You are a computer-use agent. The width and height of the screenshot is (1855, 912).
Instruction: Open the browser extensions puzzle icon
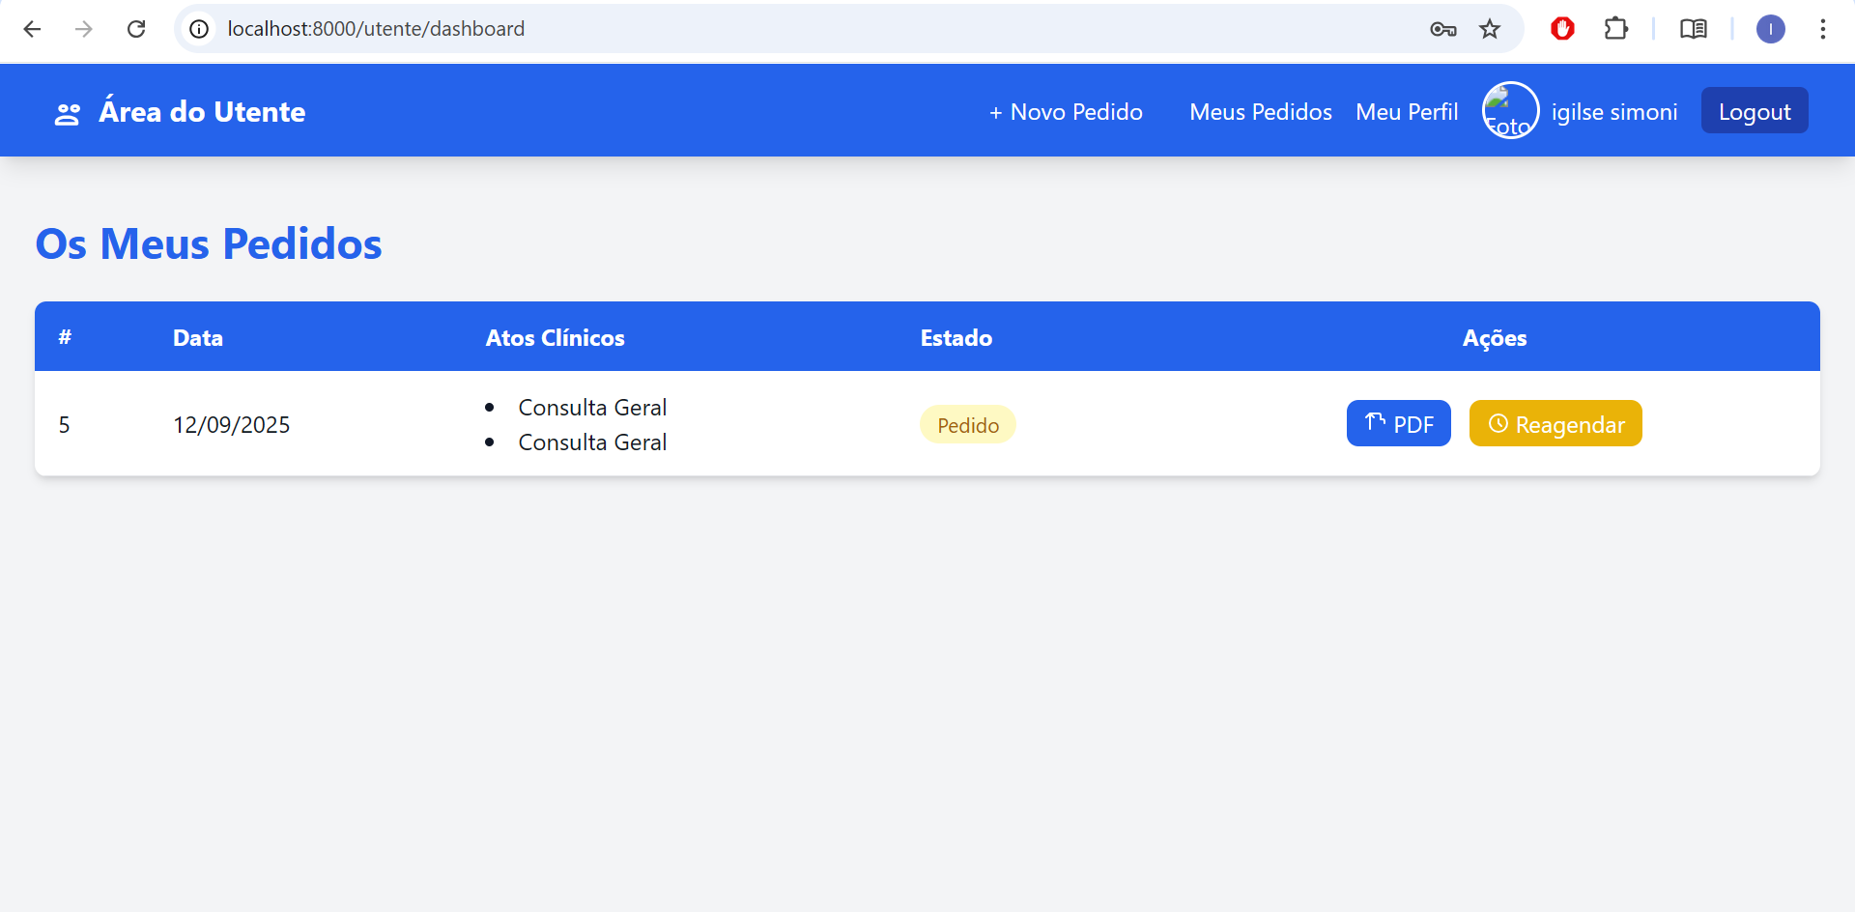tap(1615, 29)
